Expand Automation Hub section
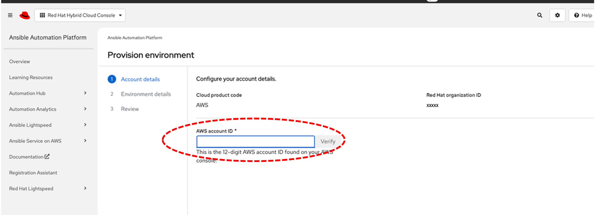 coord(48,93)
